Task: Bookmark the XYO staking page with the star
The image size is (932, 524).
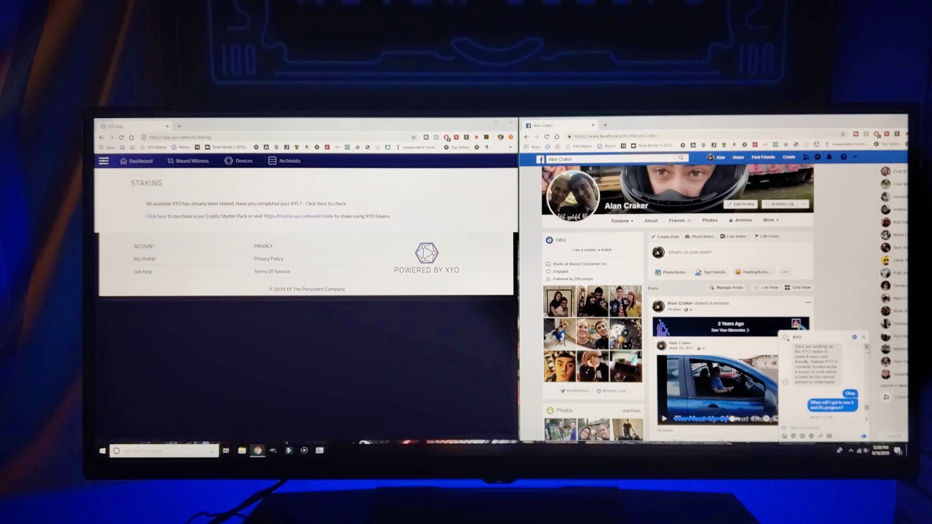Action: (414, 137)
